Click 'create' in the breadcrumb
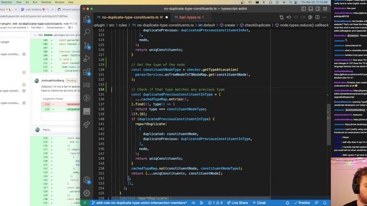 coord(227,25)
